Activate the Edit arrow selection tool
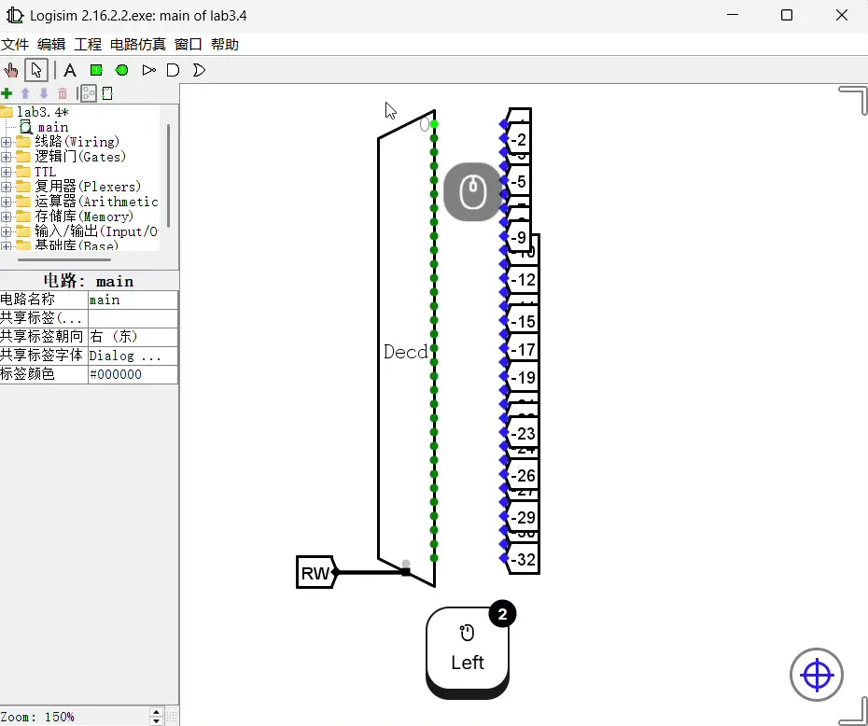Image resolution: width=868 pixels, height=726 pixels. coord(36,70)
